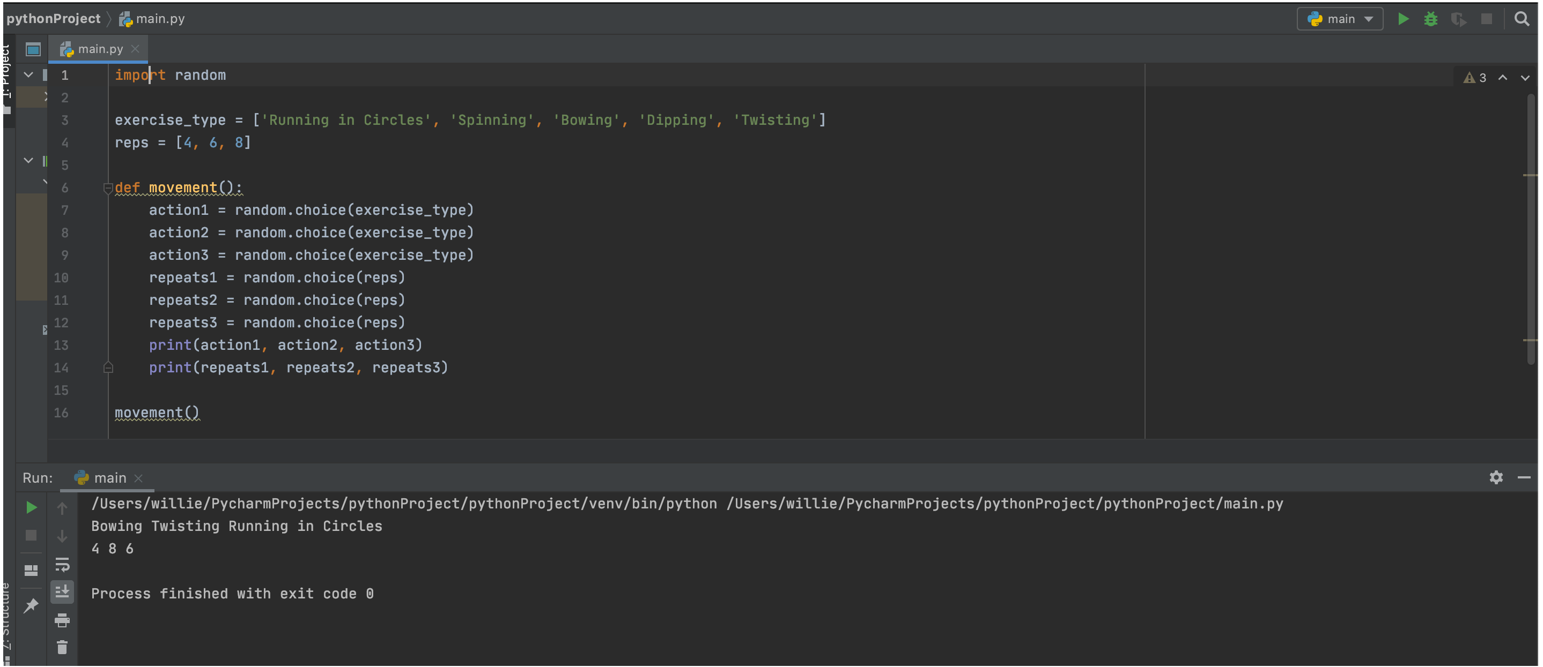Click main.py in the navigation breadcrumb

(x=160, y=19)
